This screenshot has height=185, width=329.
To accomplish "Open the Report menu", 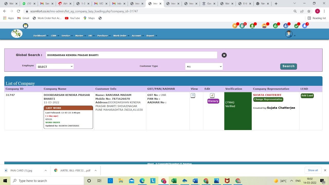I will click(x=152, y=36).
